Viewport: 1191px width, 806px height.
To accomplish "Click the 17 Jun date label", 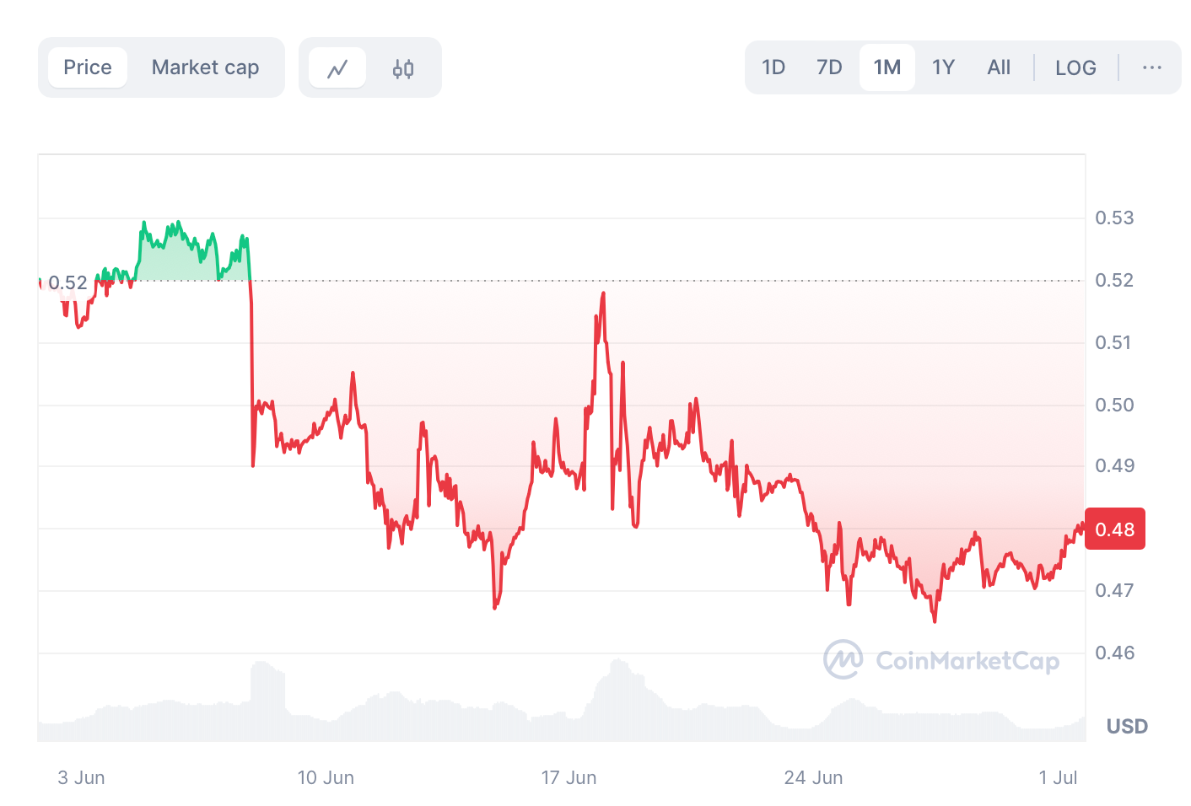I will (570, 777).
